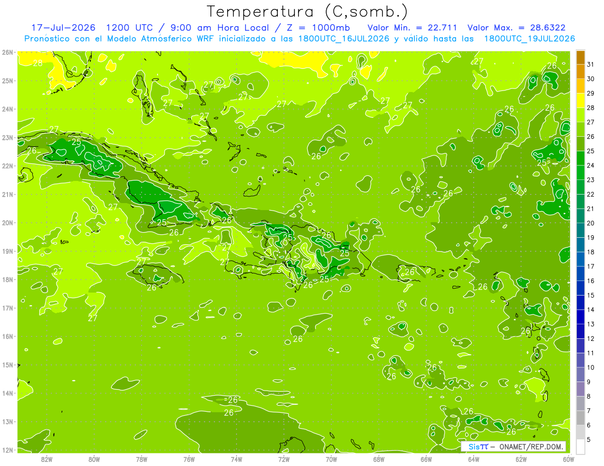Click the colorbar label '31'

click(x=591, y=65)
